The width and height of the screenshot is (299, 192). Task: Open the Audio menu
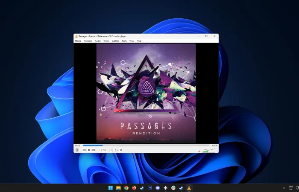point(98,41)
